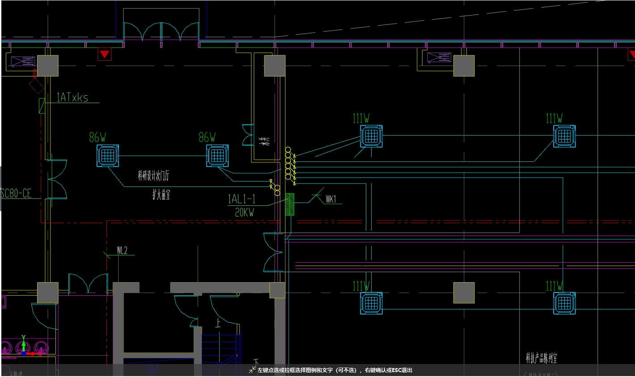Pick the 111W text above the upper-right fixture
The image size is (635, 377).
point(554,118)
